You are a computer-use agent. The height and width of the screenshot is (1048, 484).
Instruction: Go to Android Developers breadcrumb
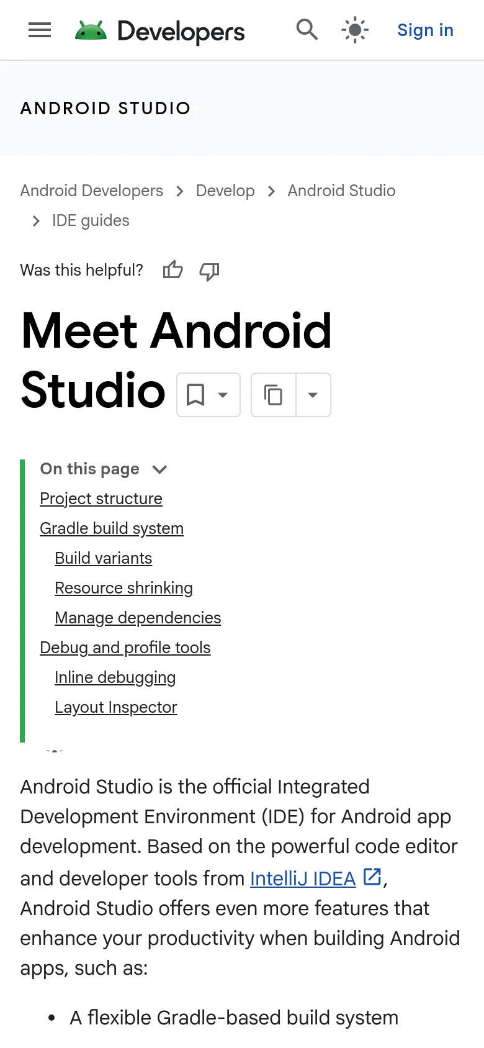(x=92, y=191)
